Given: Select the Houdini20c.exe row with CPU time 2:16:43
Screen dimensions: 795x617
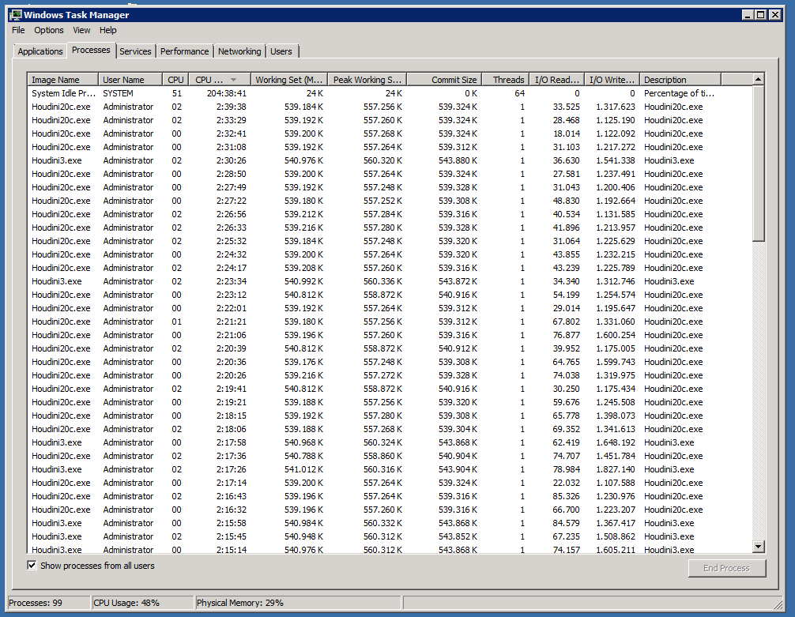Looking at the screenshot, I should pos(390,496).
